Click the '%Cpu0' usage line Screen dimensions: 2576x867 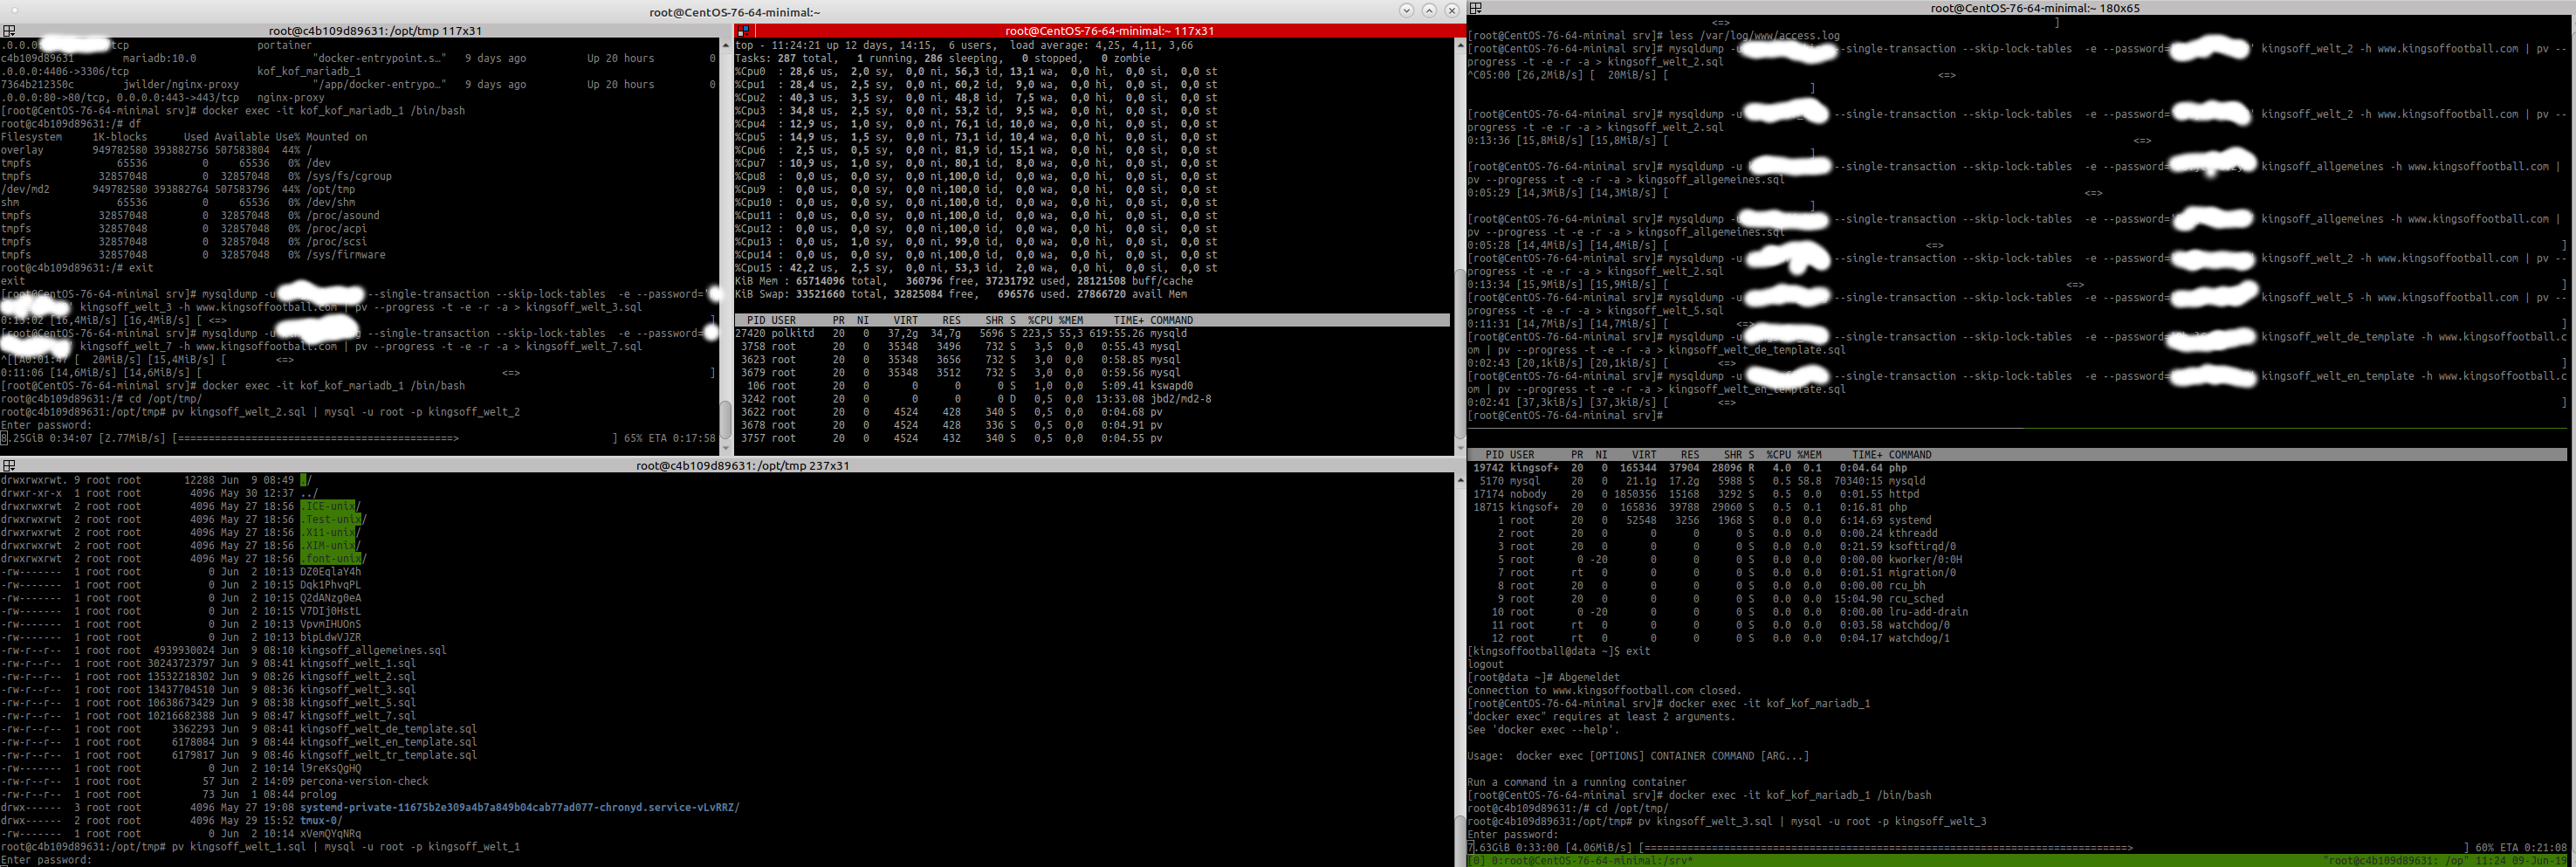[976, 71]
